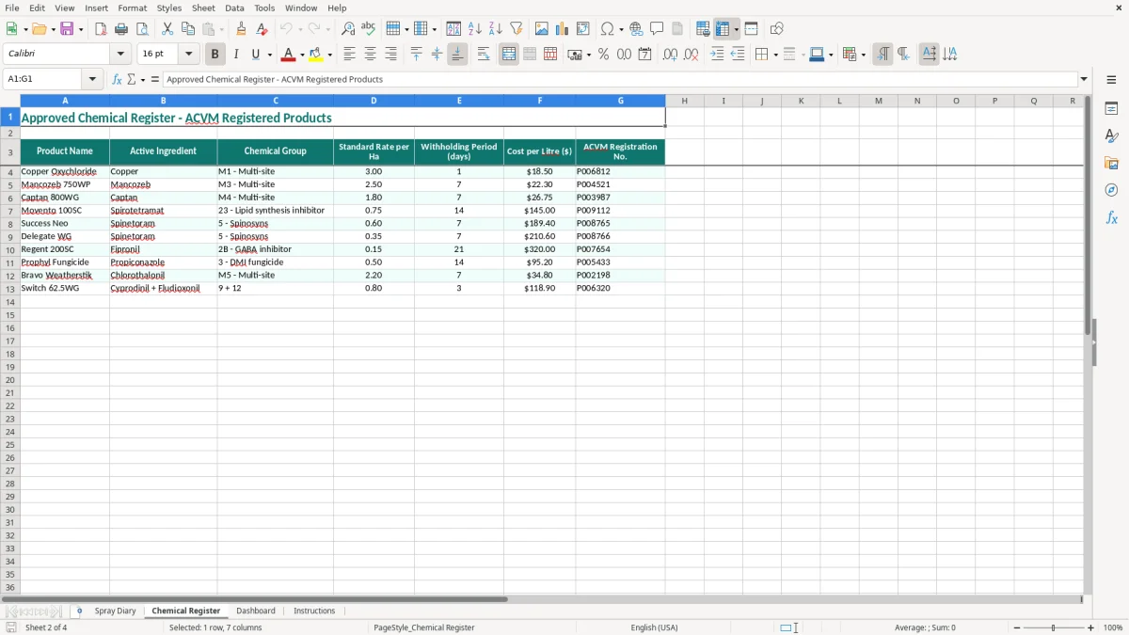Insert Comment speech bubble icon
This screenshot has width=1129, height=635.
[657, 29]
